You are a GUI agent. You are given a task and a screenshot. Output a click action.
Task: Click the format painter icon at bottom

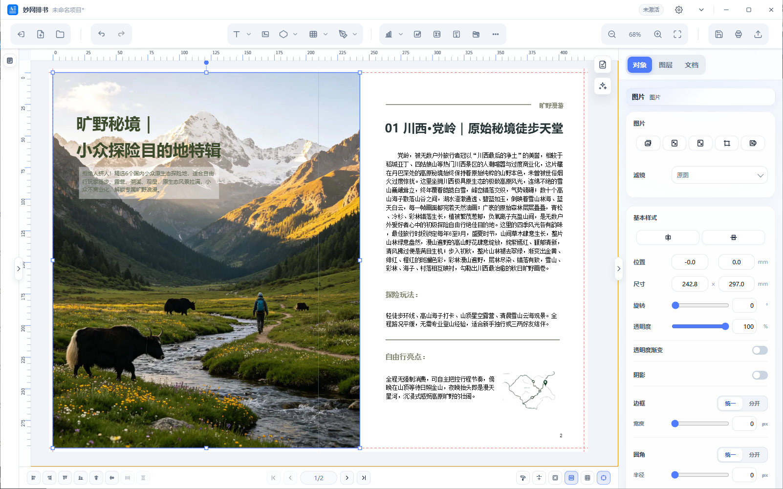pyautogui.click(x=523, y=478)
